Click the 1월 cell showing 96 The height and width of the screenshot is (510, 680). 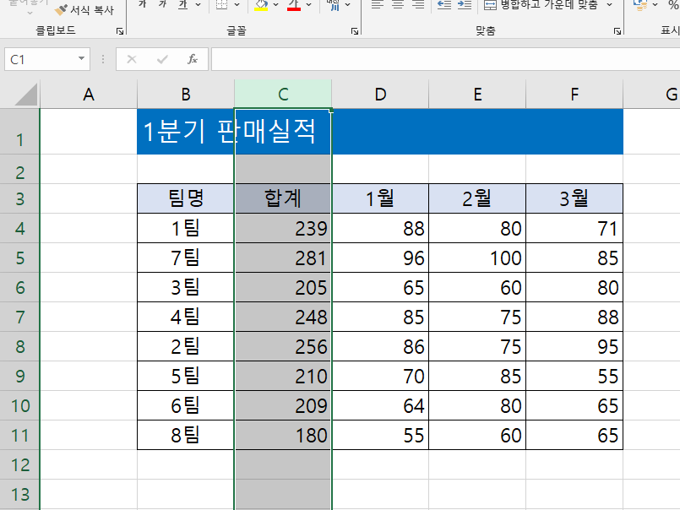click(380, 258)
